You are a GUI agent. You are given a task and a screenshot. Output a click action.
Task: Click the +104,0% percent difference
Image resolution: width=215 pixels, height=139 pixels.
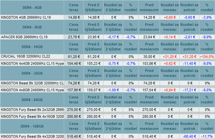click(x=207, y=57)
